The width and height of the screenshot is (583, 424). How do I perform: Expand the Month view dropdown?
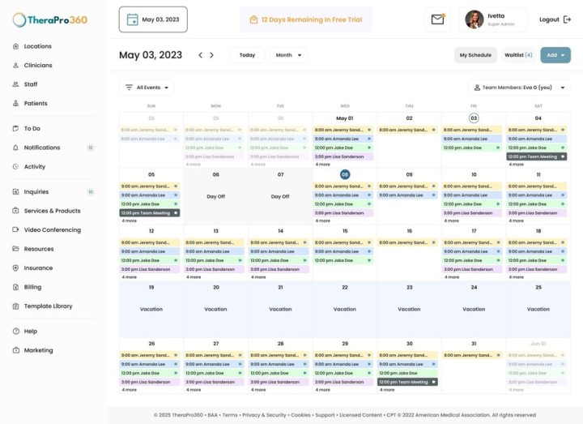(288, 55)
